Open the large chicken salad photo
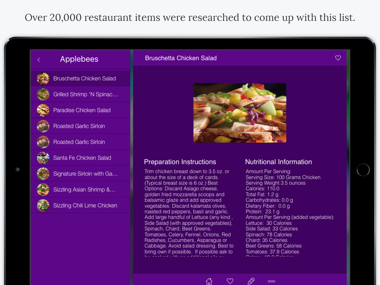380x285 pixels. click(240, 113)
